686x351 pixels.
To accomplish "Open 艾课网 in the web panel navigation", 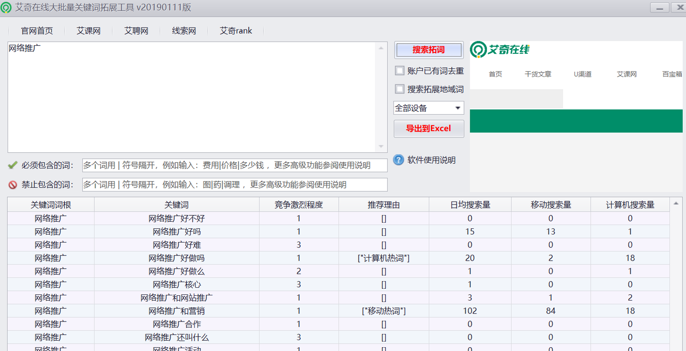I will point(627,74).
